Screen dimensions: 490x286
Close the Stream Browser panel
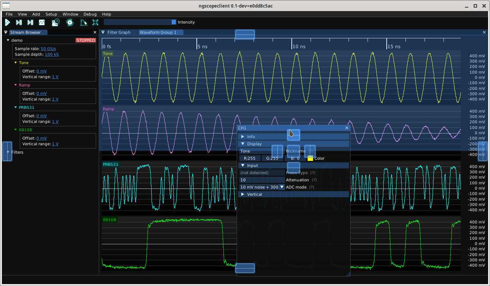(x=95, y=33)
